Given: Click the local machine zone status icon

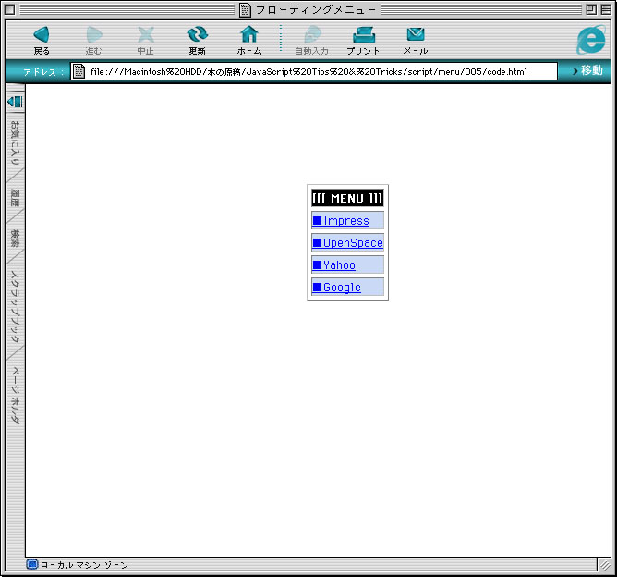Looking at the screenshot, I should click(32, 564).
